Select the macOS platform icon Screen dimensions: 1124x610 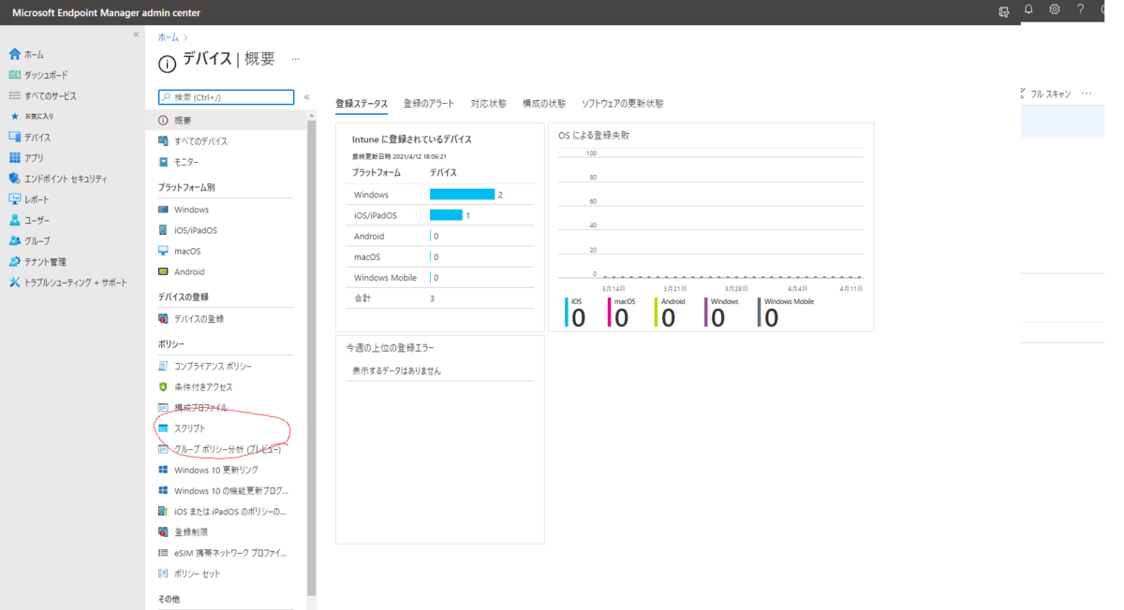(x=163, y=251)
